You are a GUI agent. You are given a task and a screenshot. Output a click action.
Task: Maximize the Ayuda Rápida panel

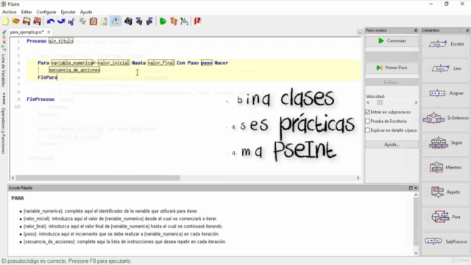[411, 188]
